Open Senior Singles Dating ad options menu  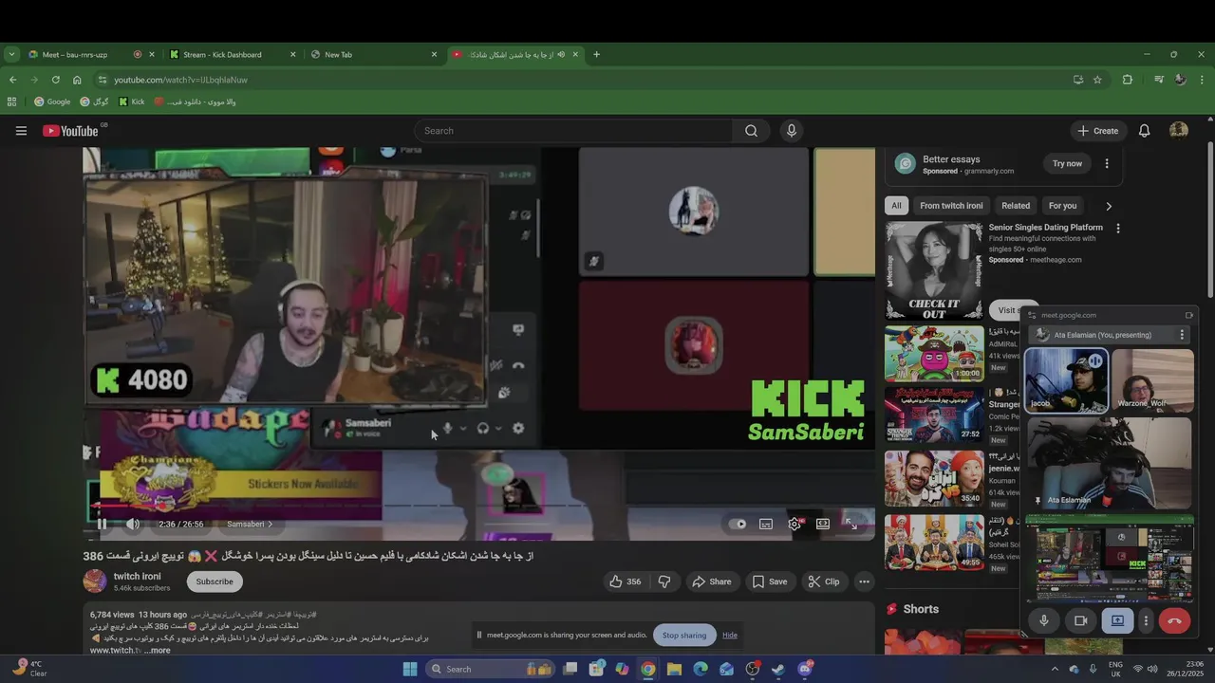click(x=1118, y=229)
